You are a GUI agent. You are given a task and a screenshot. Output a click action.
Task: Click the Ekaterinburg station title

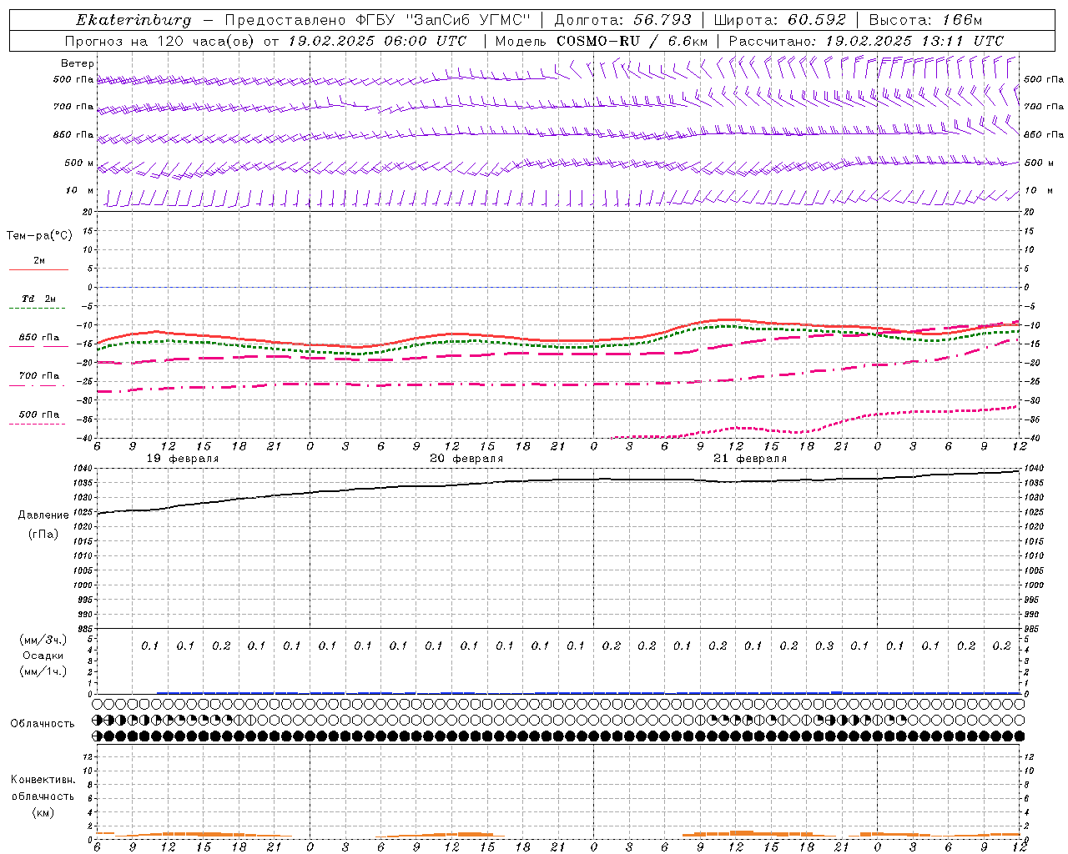point(133,20)
